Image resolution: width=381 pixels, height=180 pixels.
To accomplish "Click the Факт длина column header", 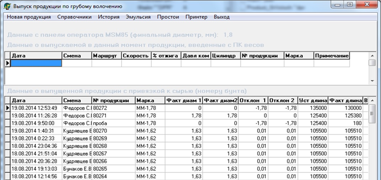I will 345,100.
